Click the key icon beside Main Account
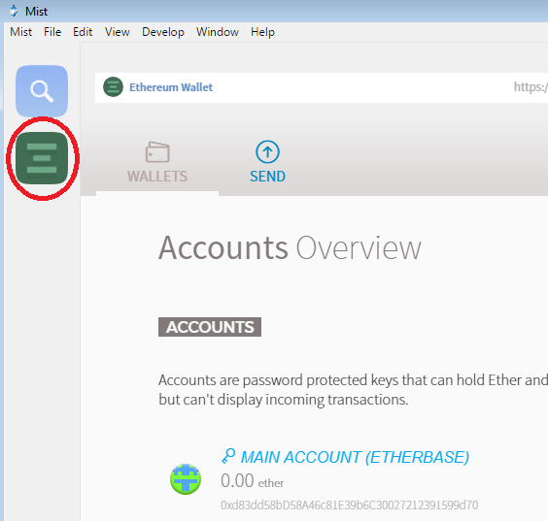 pos(228,456)
